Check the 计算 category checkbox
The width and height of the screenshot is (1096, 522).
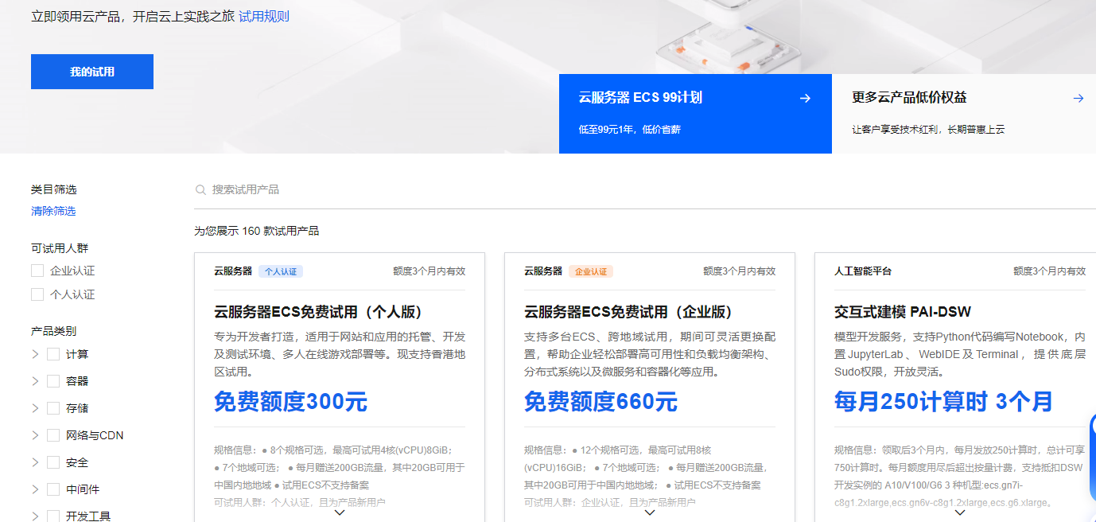(x=53, y=353)
